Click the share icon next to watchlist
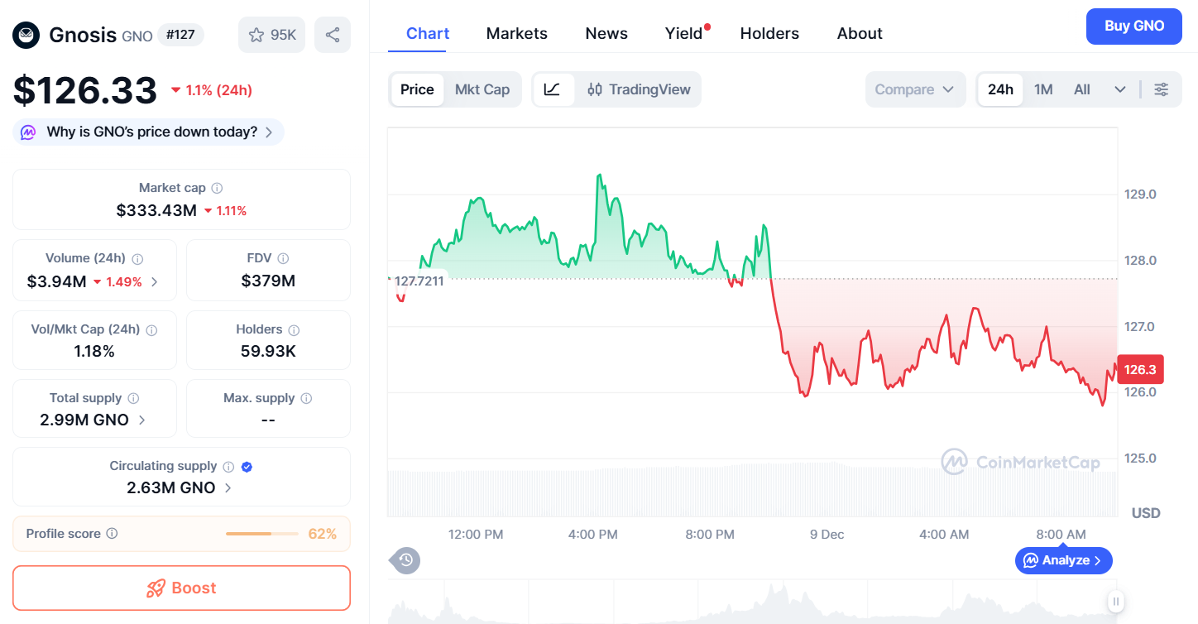1198x624 pixels. [333, 35]
